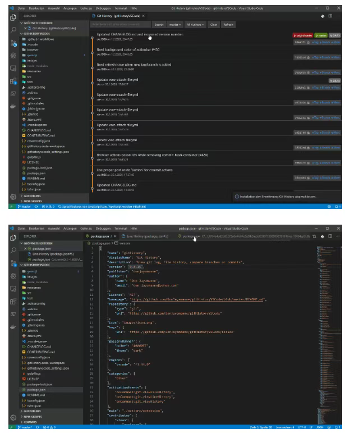Screen dimensions: 345x433
Task: Close the Git History editor tab
Action: coord(144,16)
